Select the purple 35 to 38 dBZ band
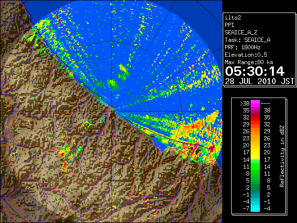Image resolution: width=297 pixels, height=223 pixels. [255, 111]
